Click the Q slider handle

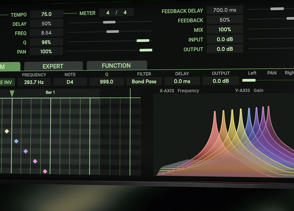(143, 40)
